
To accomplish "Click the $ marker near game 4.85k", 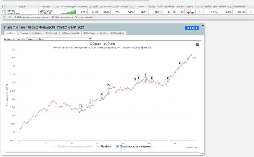I will click(146, 75).
